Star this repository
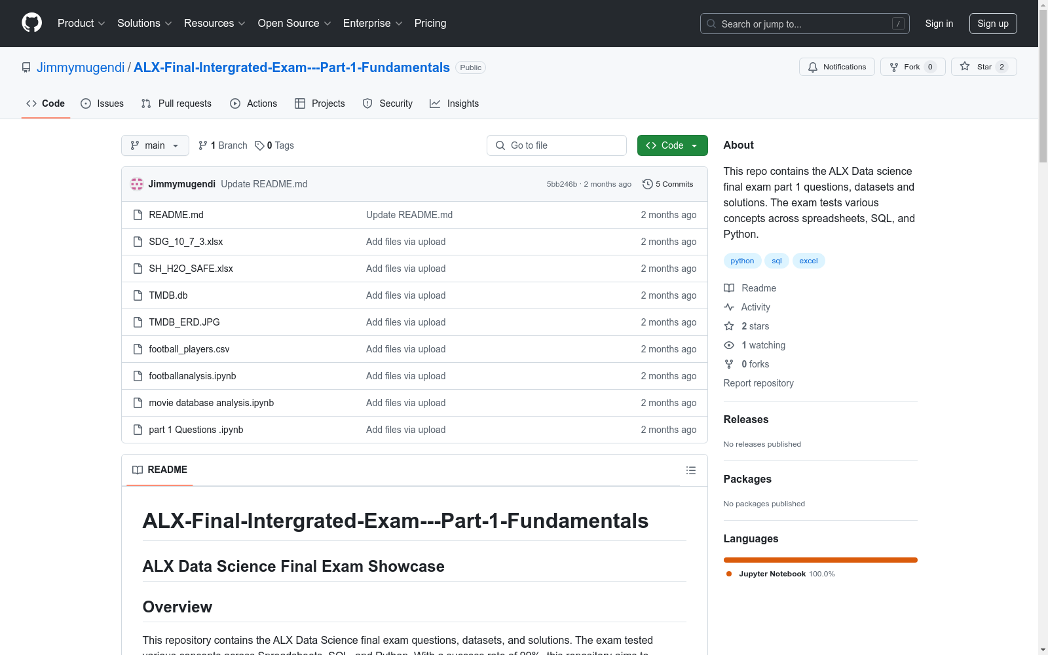 coord(984,67)
